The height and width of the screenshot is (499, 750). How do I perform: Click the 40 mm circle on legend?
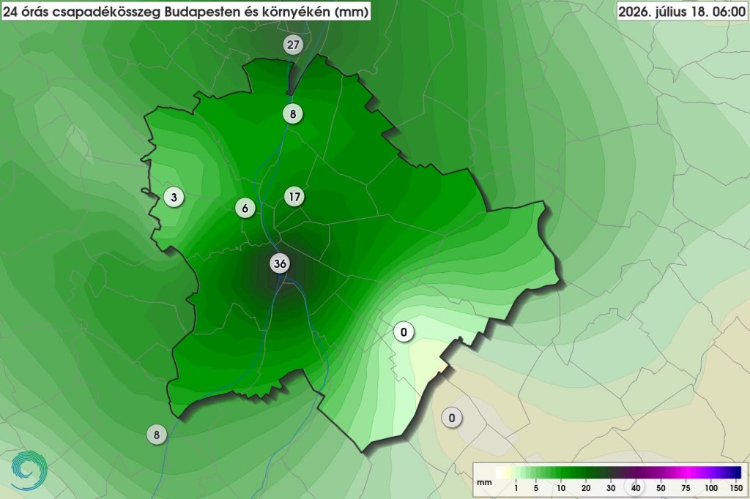(x=636, y=487)
